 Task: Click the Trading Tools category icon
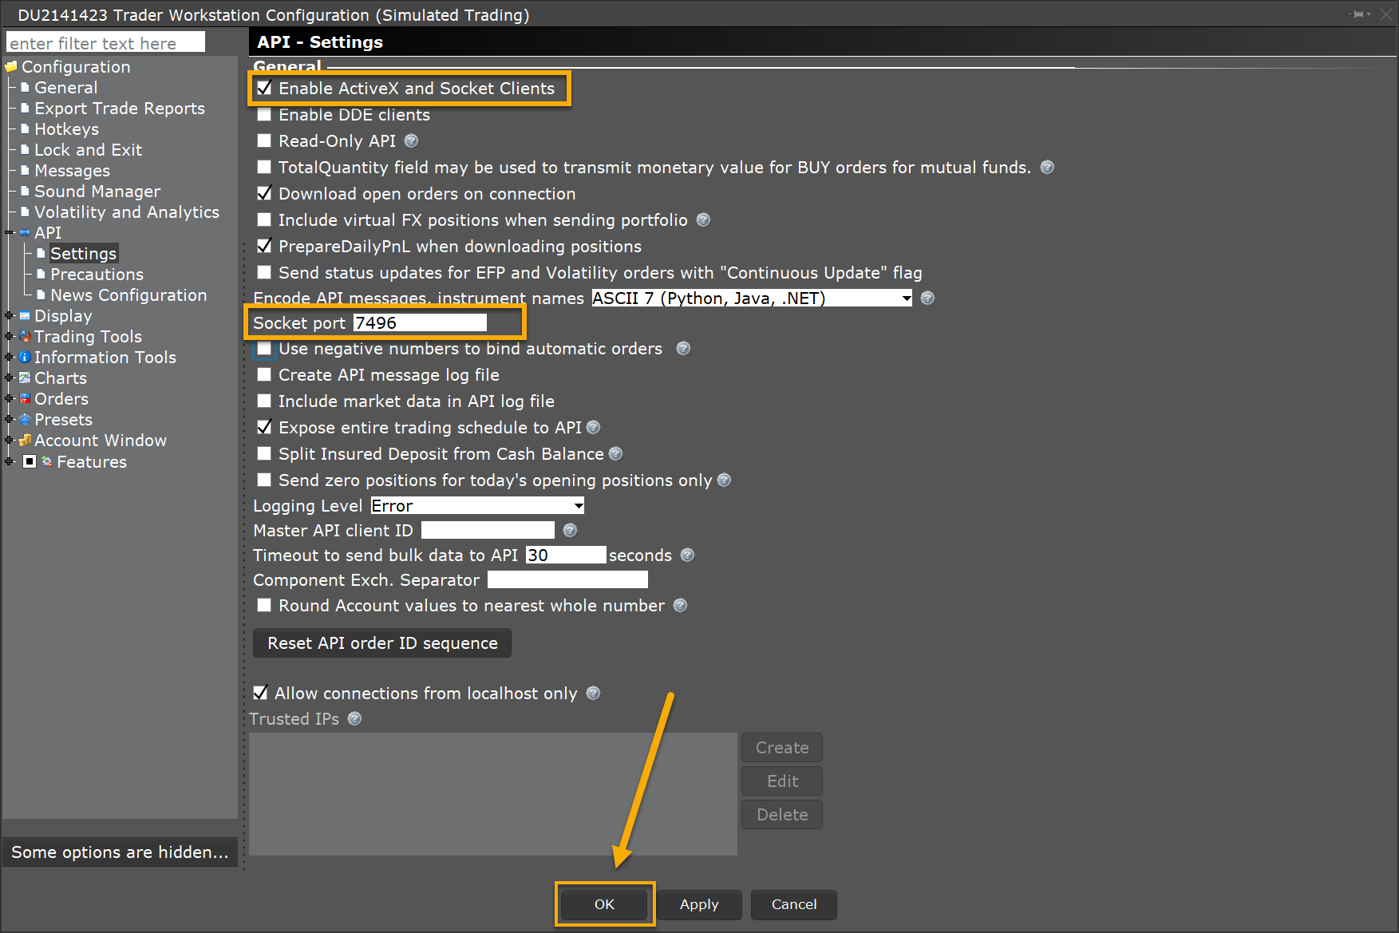coord(25,336)
